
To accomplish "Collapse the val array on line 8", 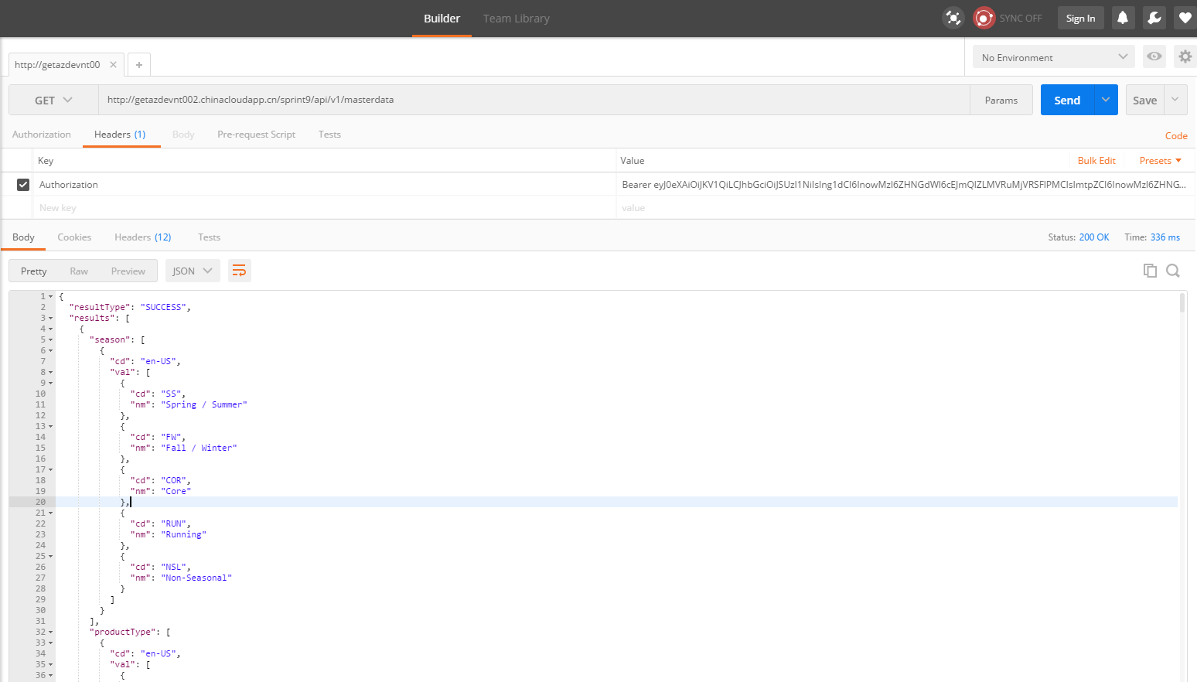I will pos(51,373).
